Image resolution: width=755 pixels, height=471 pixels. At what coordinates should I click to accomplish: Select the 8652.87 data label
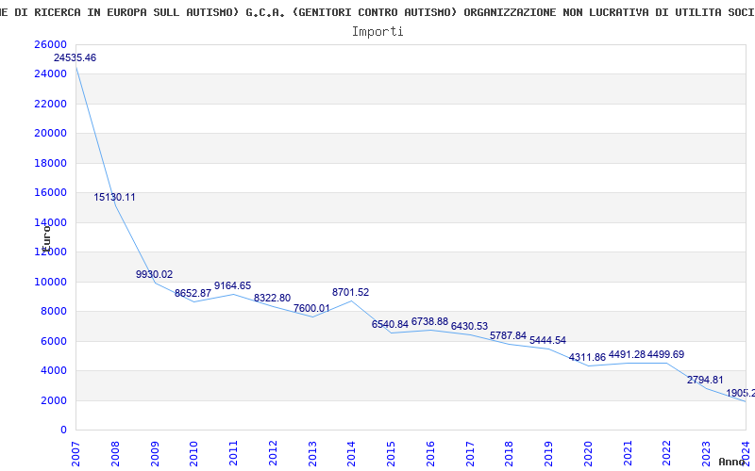point(193,294)
